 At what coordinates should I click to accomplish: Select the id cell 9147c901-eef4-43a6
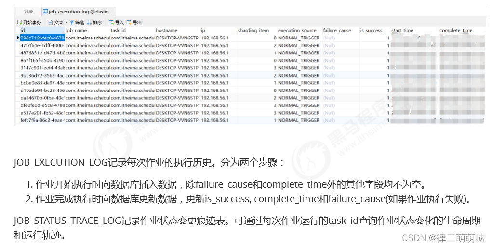pyautogui.click(x=42, y=68)
